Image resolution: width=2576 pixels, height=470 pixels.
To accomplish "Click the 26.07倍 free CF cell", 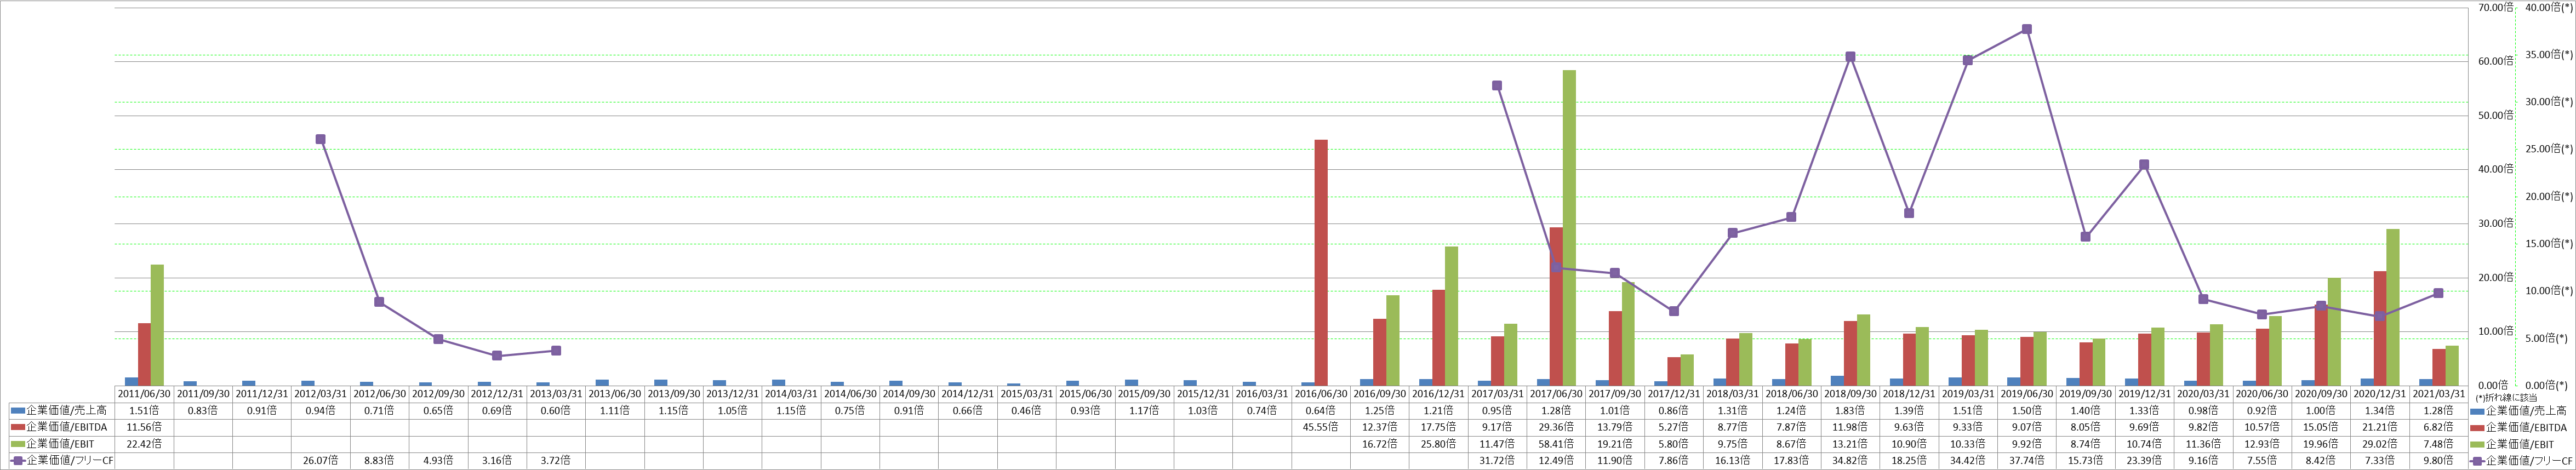I will 321,460.
